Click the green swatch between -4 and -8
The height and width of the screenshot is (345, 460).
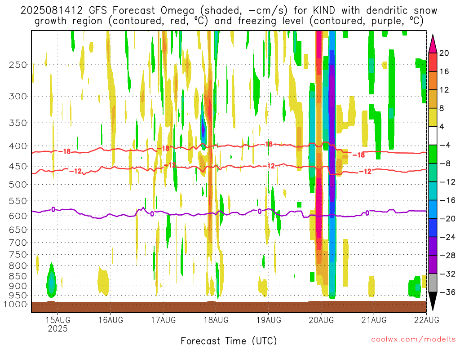(x=433, y=155)
